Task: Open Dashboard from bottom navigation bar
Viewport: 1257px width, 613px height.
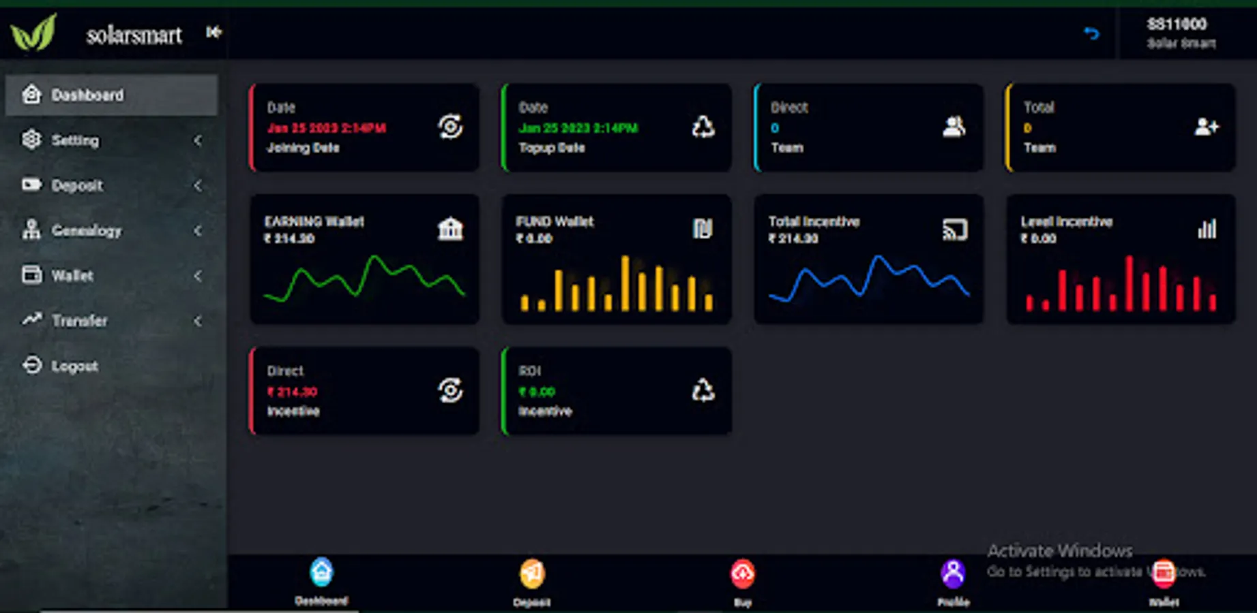Action: [321, 582]
